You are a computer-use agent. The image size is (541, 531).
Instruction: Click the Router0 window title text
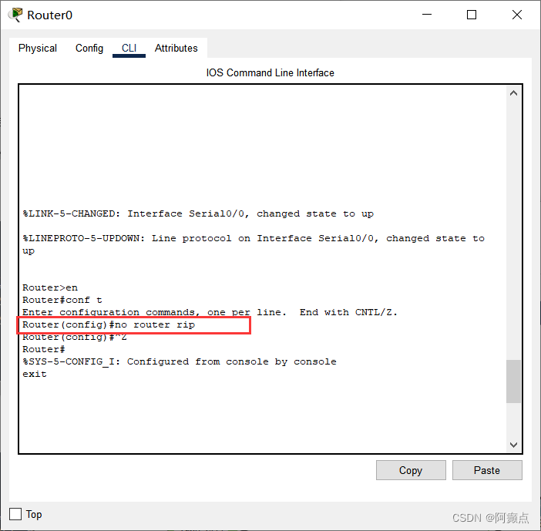(x=49, y=15)
